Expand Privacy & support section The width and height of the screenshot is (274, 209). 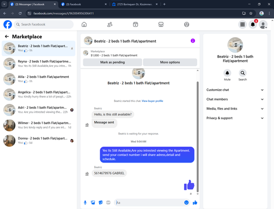click(x=235, y=118)
